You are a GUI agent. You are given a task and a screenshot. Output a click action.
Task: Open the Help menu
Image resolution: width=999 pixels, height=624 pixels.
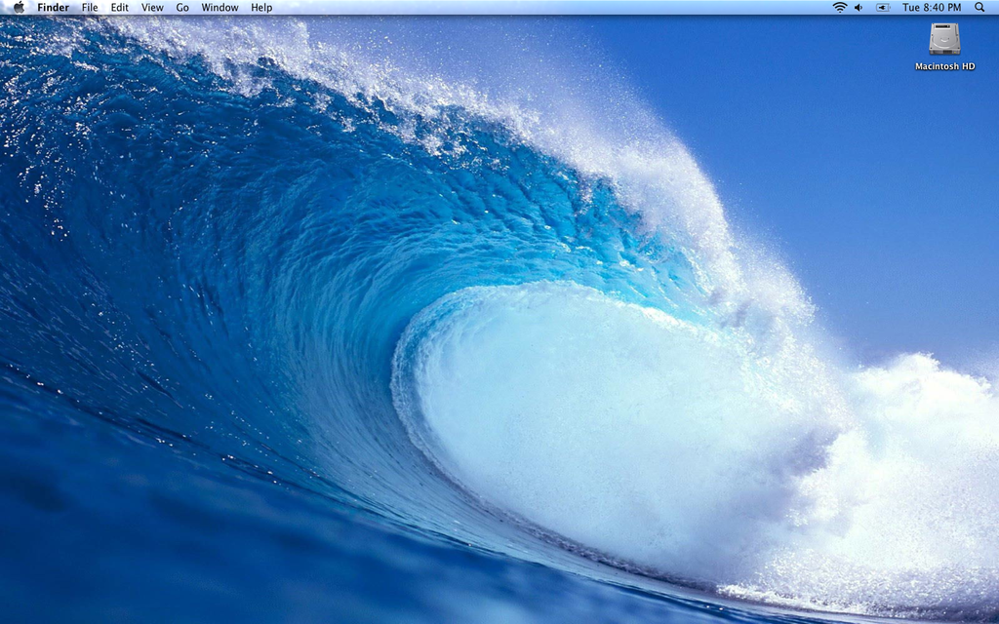point(261,8)
